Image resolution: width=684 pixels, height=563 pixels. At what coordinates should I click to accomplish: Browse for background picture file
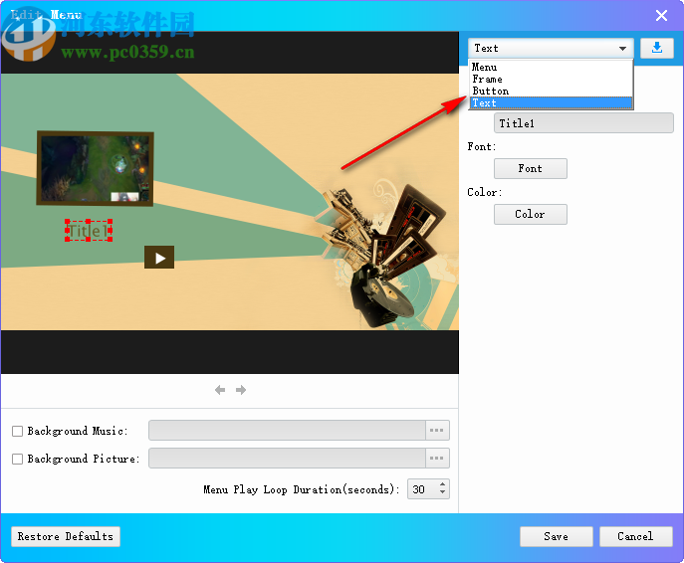point(437,459)
